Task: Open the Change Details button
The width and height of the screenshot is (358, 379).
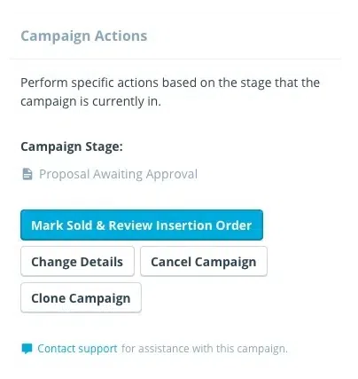Action: [x=77, y=262]
